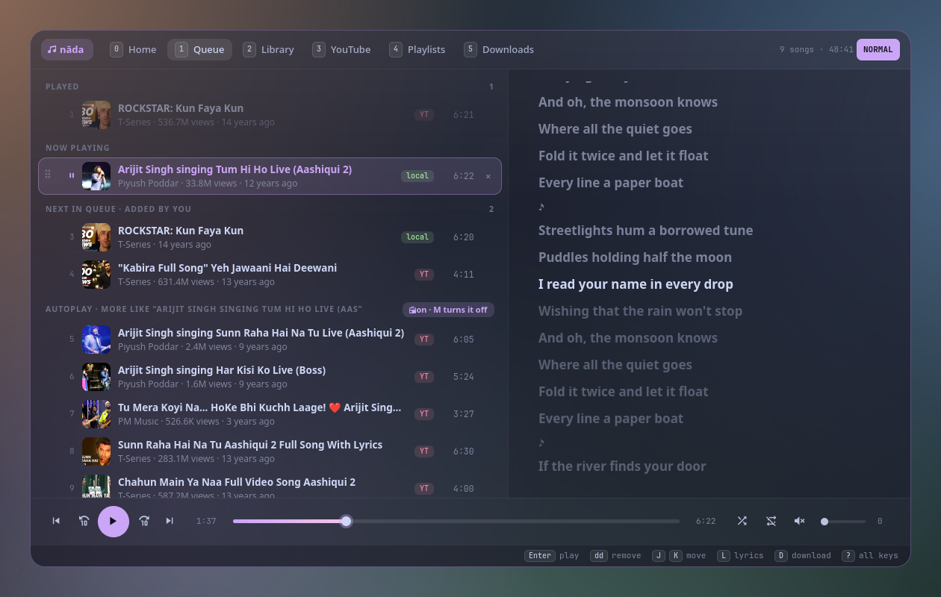
Task: Jump to lyric 'Puddles holding half the moon'
Action: [635, 257]
